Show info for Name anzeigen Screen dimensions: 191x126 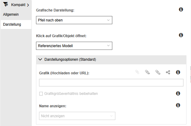[178, 105]
